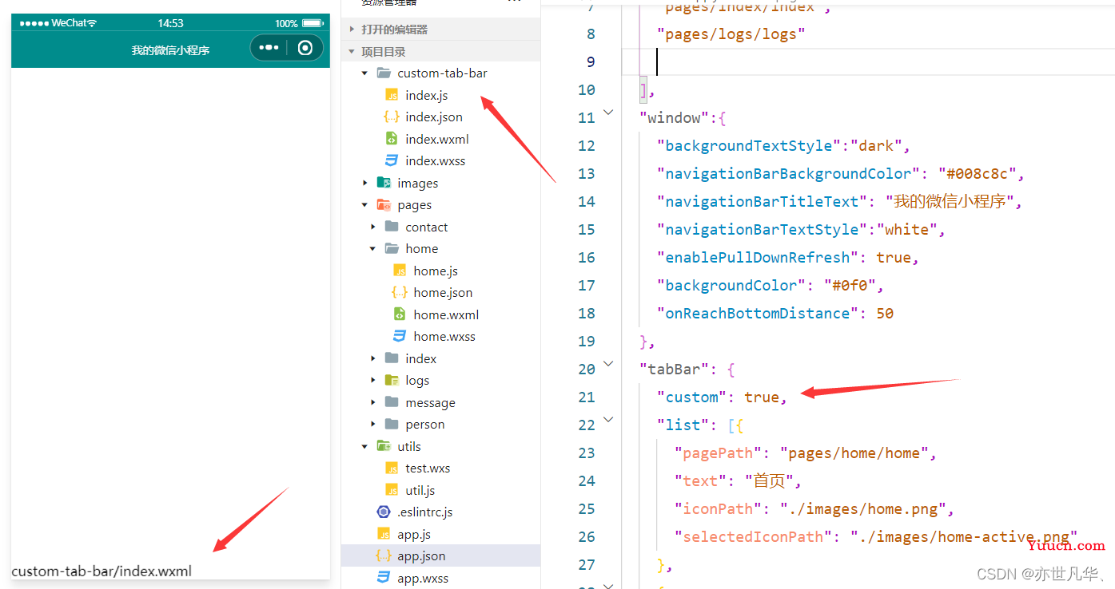1115x589 pixels.
Task: Click the message folder icon
Action: point(392,402)
